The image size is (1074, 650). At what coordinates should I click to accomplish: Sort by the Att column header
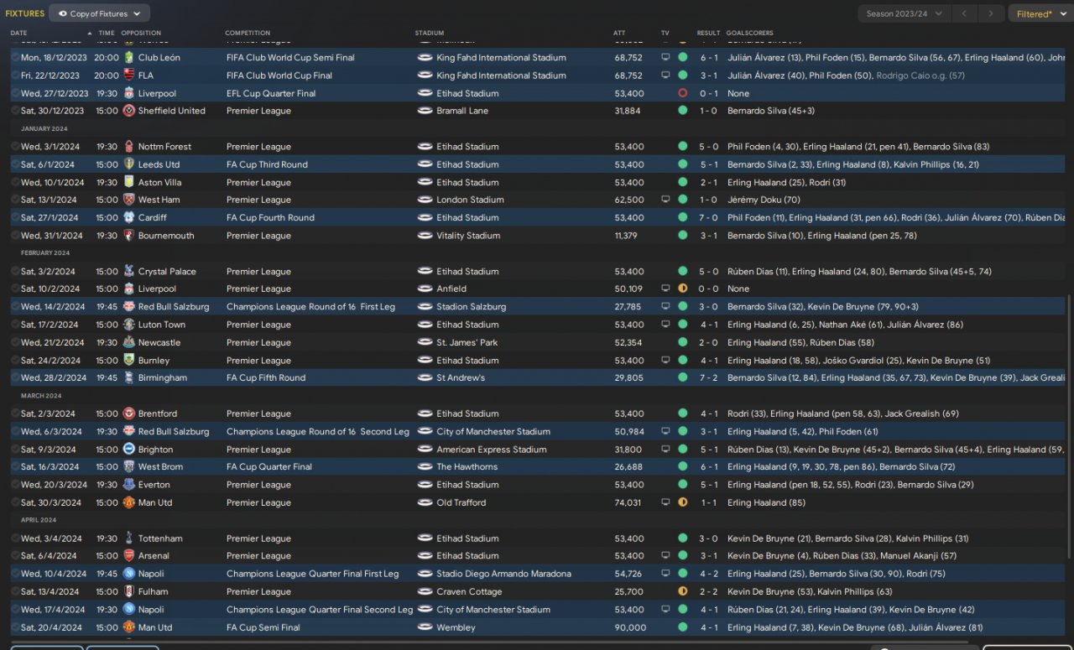(619, 33)
